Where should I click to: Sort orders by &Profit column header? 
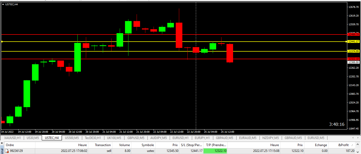pyautogui.click(x=343, y=145)
